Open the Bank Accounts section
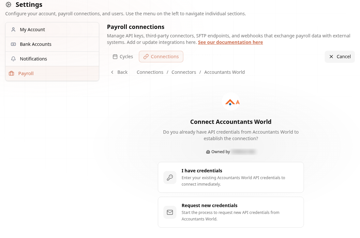360x238 pixels. pyautogui.click(x=52, y=44)
